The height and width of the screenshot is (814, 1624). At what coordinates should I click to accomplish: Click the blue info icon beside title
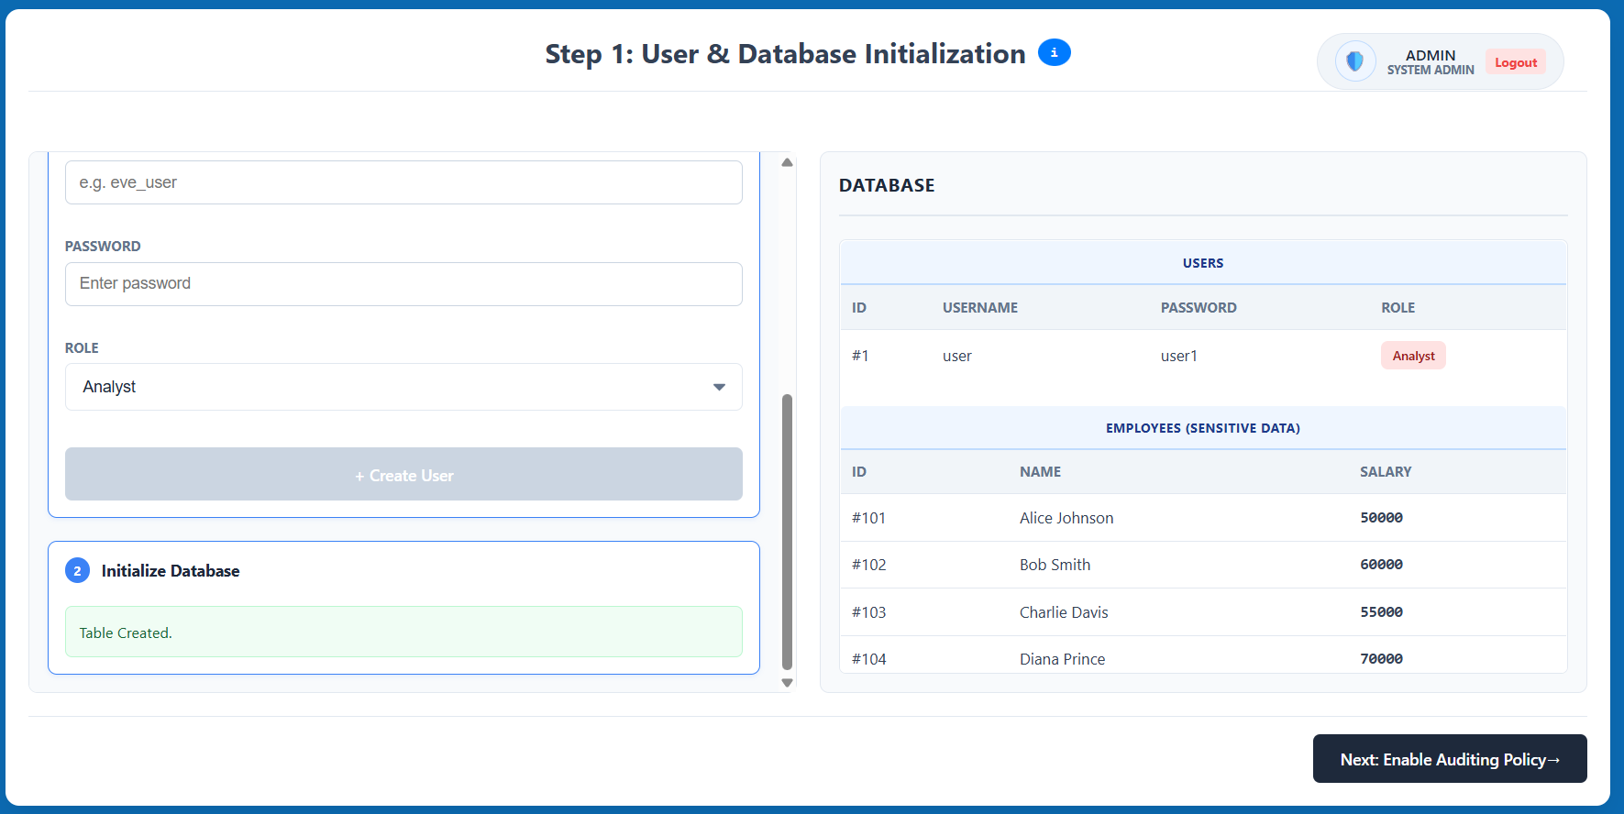pos(1054,53)
